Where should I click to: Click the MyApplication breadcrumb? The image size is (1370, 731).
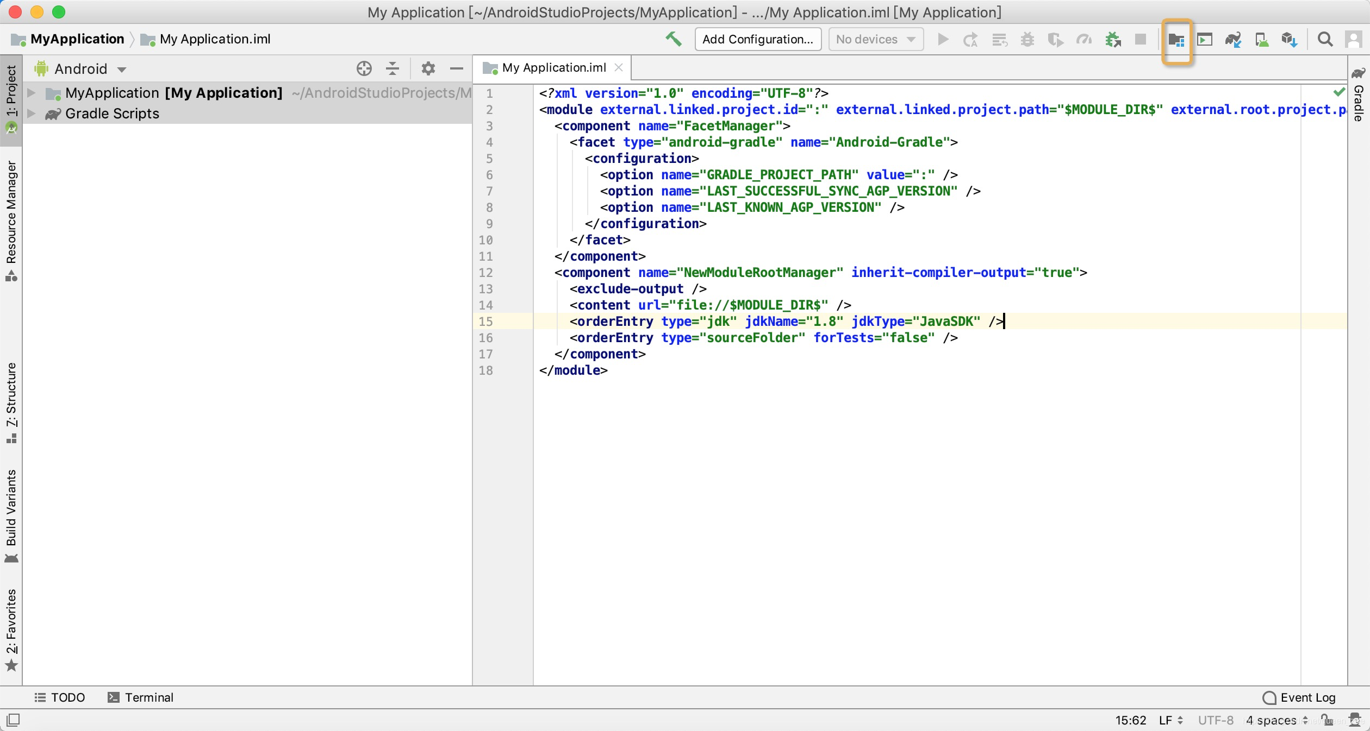(x=68, y=39)
